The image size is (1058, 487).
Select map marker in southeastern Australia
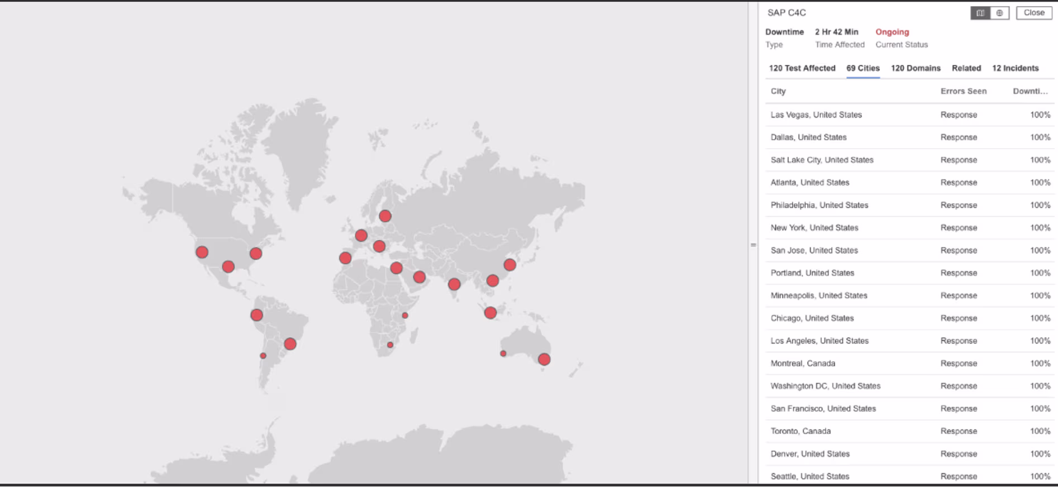tap(544, 360)
